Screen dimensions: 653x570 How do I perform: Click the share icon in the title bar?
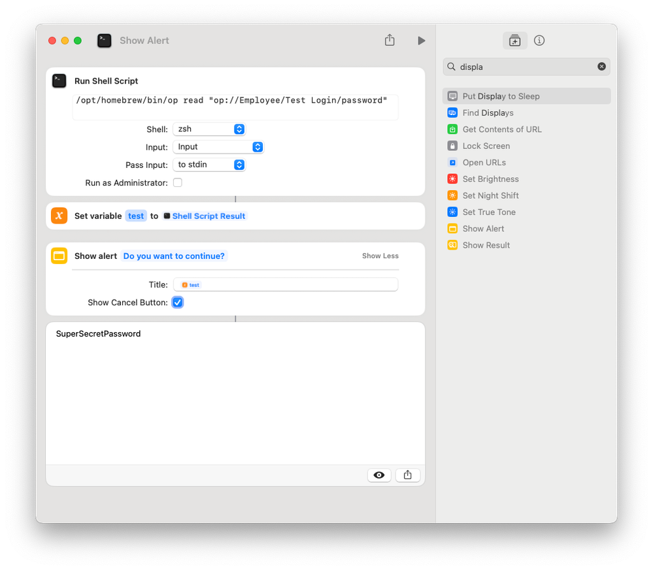[390, 40]
